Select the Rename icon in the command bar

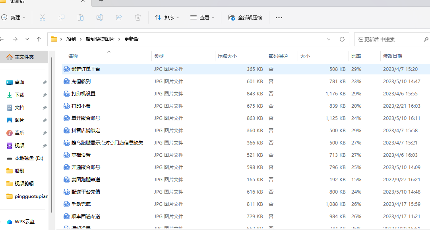point(100,17)
